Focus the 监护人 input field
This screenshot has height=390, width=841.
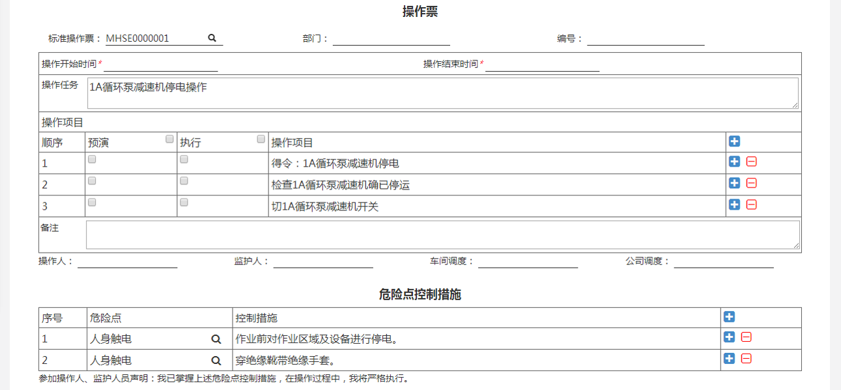[x=323, y=262]
